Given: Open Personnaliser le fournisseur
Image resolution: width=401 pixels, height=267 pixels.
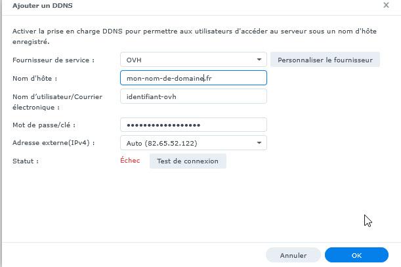Looking at the screenshot, I should point(325,60).
